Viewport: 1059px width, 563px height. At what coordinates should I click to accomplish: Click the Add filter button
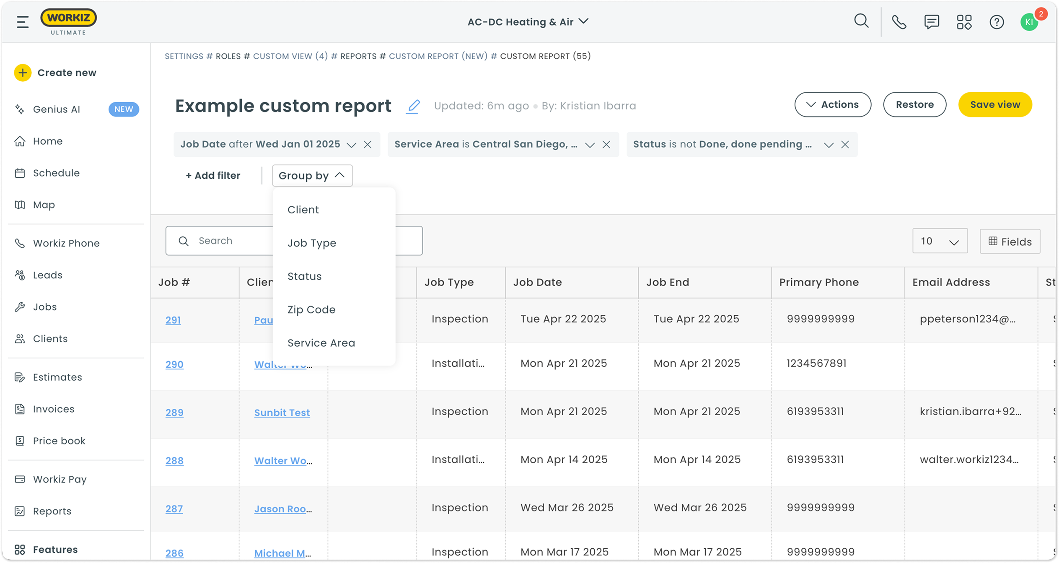pos(213,176)
